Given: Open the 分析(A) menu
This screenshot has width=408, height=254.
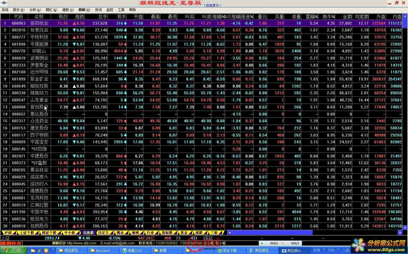Looking at the screenshot, I should click(x=35, y=10).
